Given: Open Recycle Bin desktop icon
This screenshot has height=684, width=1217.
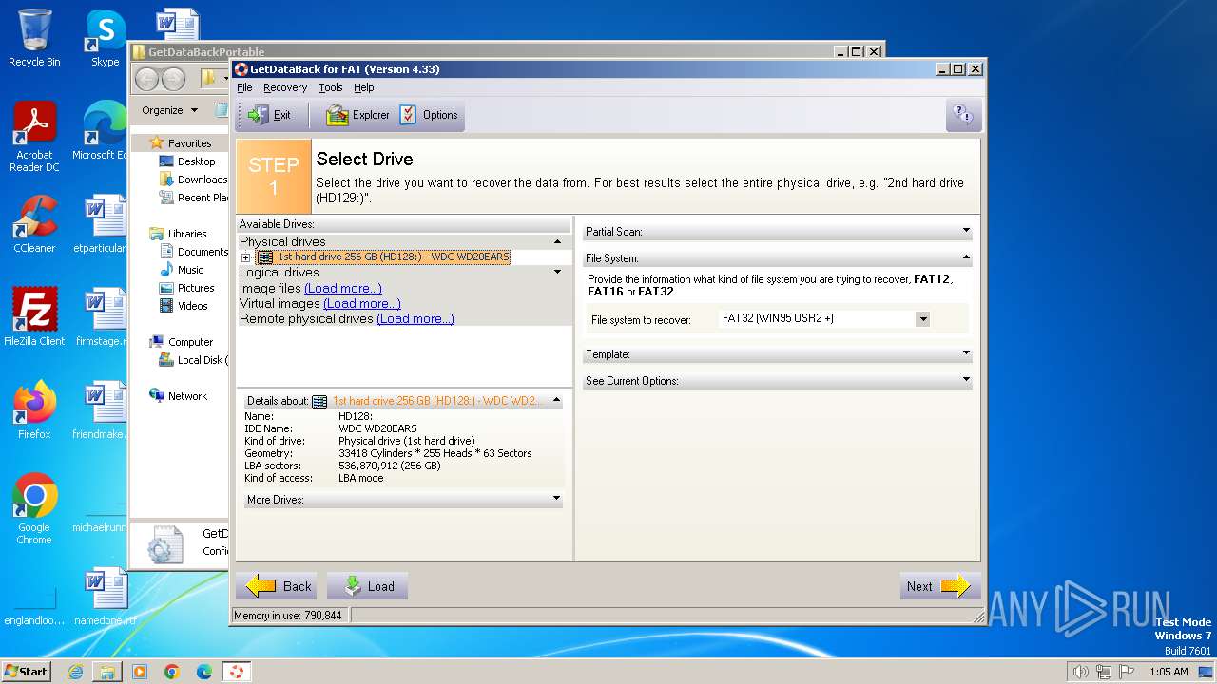Looking at the screenshot, I should tap(34, 38).
